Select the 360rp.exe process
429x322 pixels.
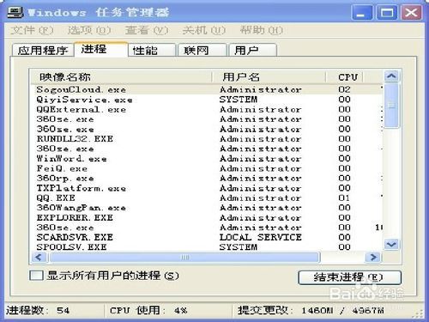tap(207, 179)
